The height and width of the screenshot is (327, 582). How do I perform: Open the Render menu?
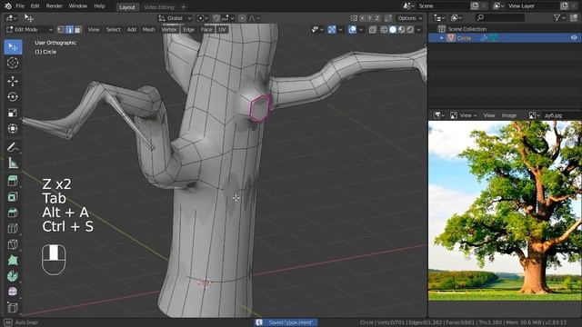[55, 6]
